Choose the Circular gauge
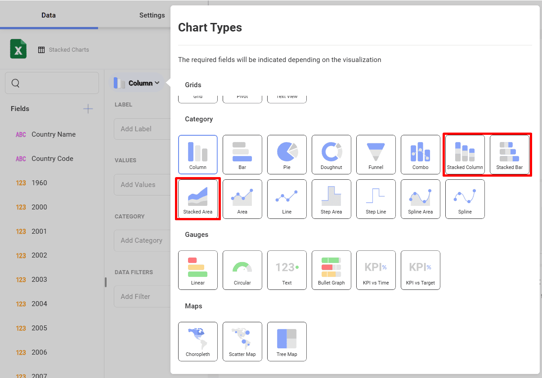Screen dimensions: 542x378 tap(242, 270)
